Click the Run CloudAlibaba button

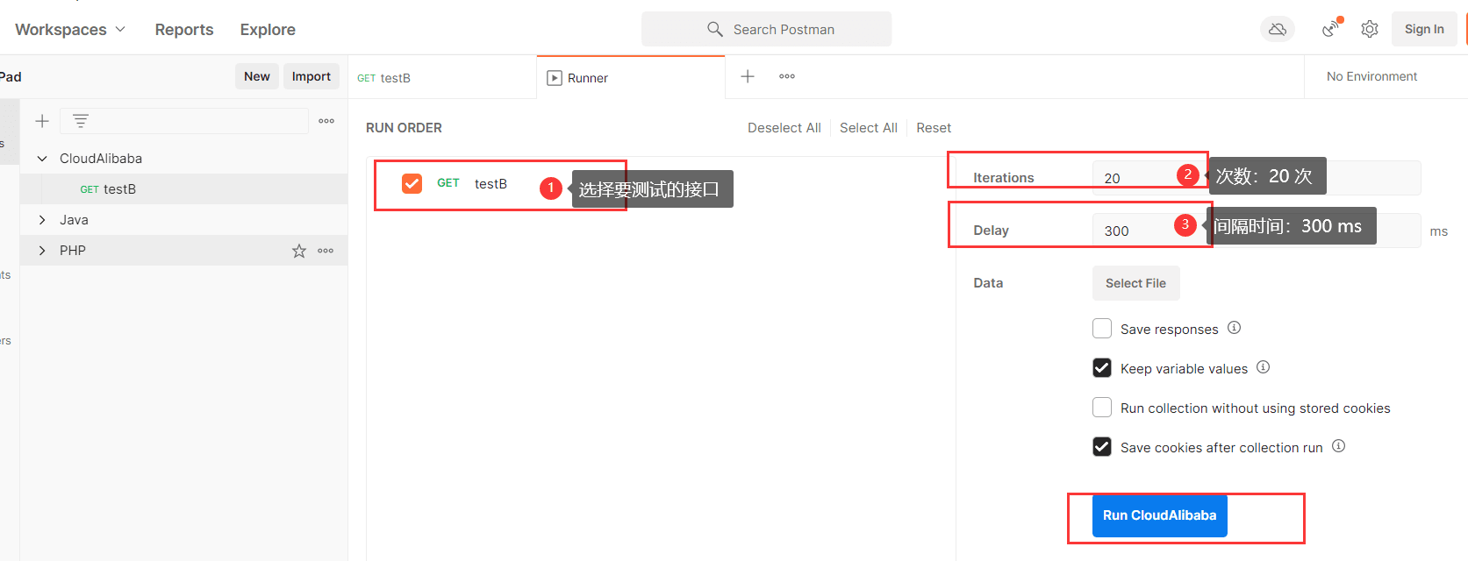pyautogui.click(x=1159, y=515)
